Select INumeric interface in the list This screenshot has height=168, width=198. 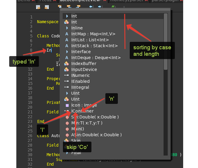click(80, 75)
